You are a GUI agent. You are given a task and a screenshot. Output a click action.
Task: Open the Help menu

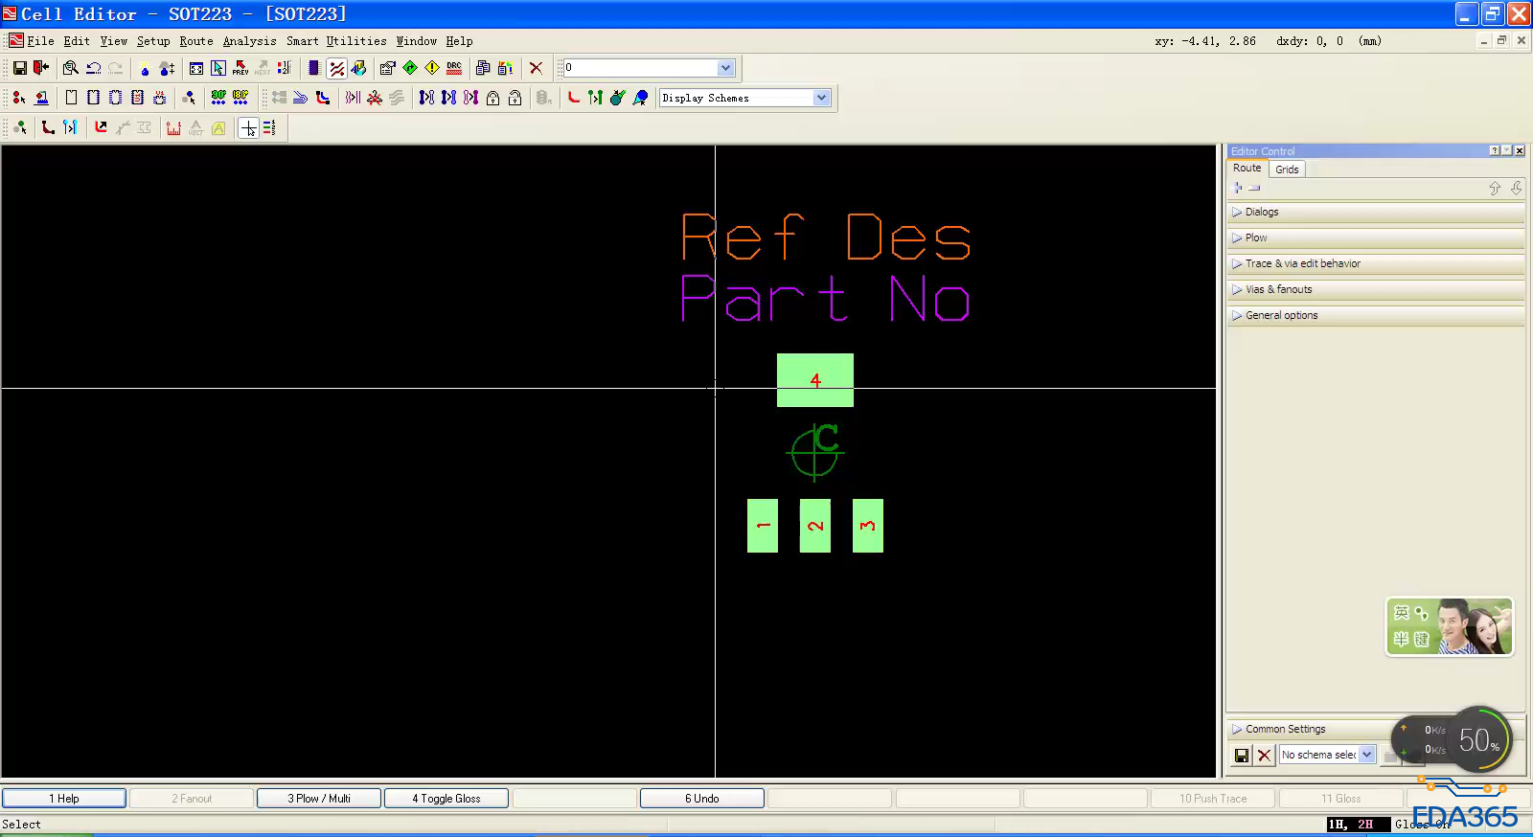tap(459, 41)
